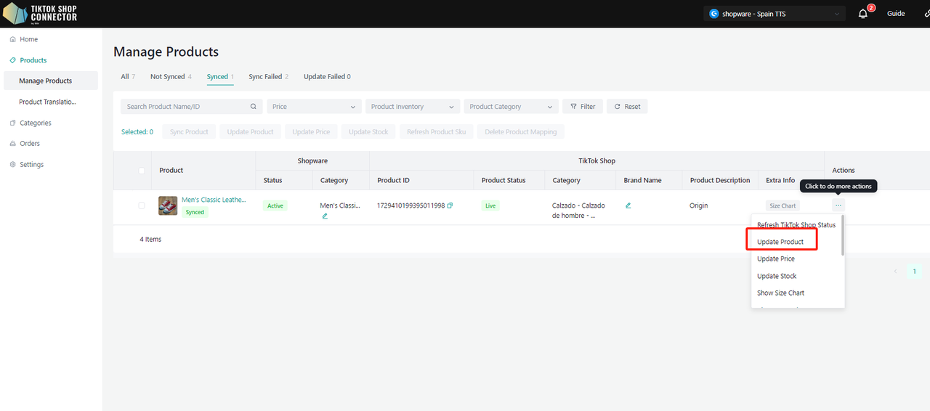Open the Price filter dropdown
Image resolution: width=930 pixels, height=411 pixels.
[x=314, y=107]
